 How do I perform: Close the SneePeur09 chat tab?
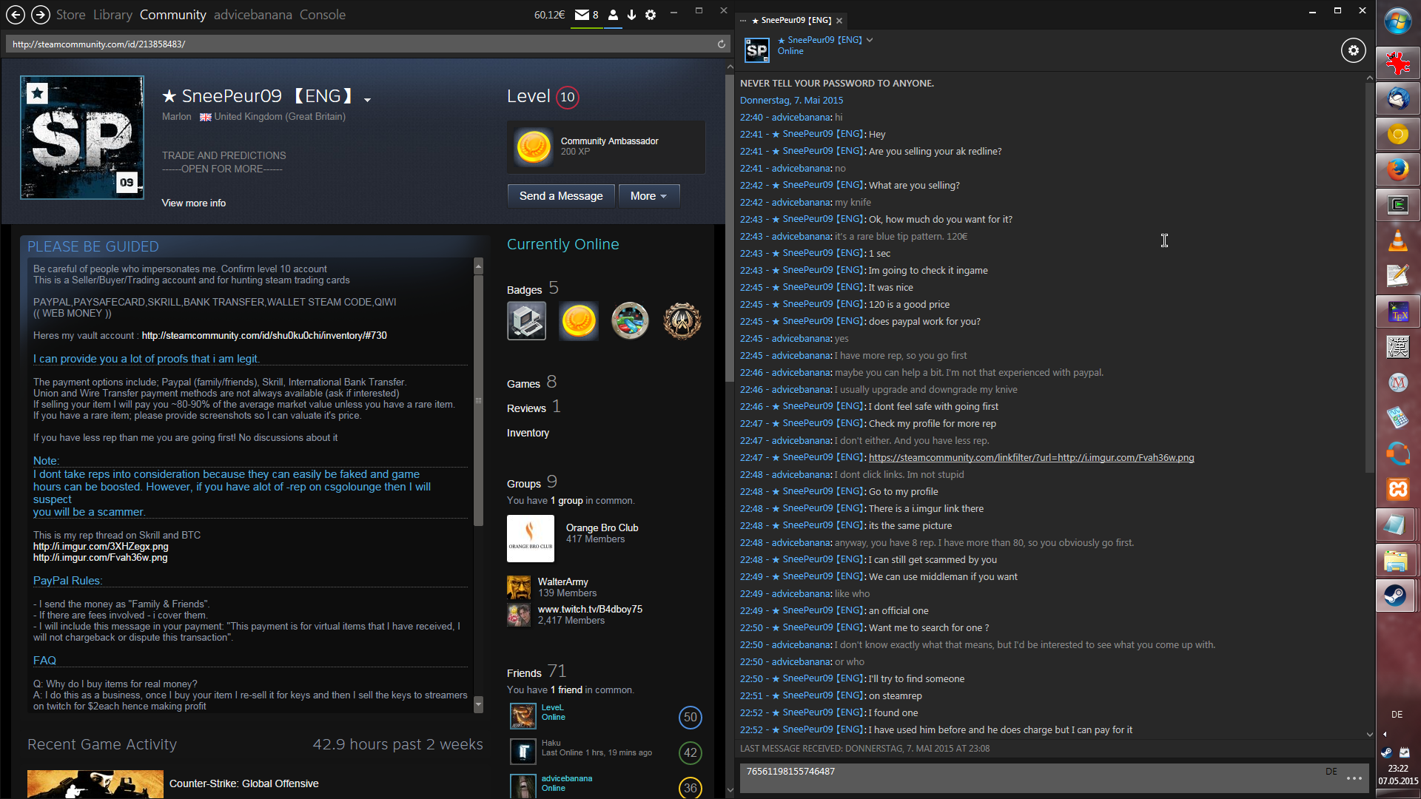tap(839, 21)
